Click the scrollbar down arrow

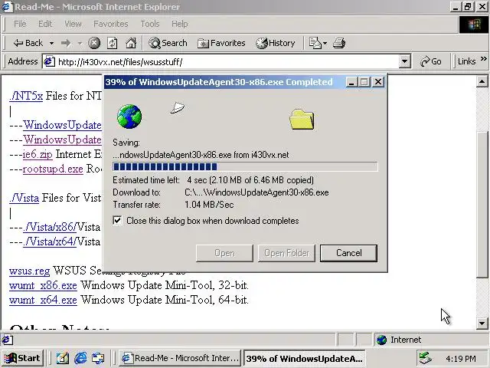click(x=482, y=324)
